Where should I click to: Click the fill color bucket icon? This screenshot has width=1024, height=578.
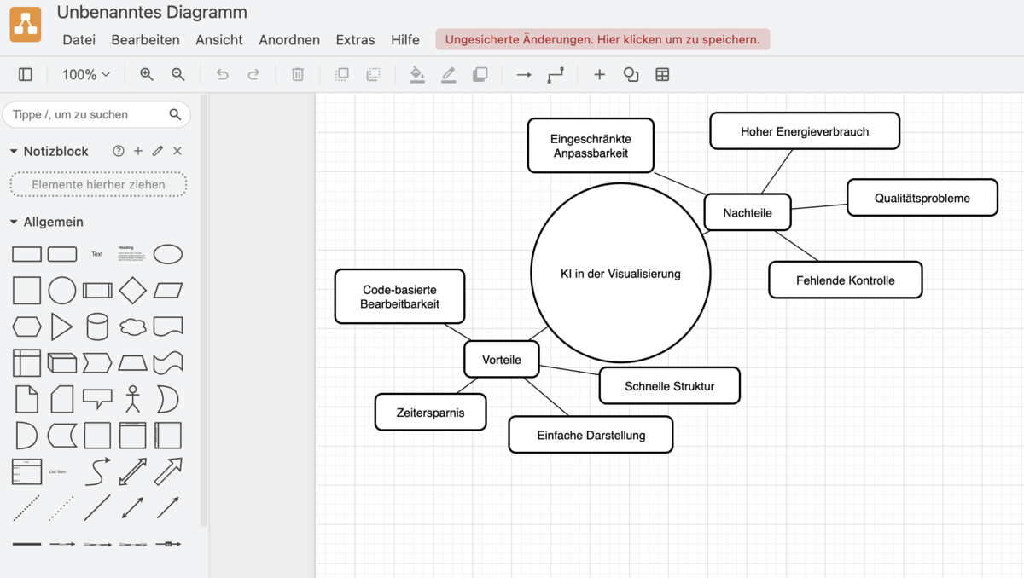[417, 75]
